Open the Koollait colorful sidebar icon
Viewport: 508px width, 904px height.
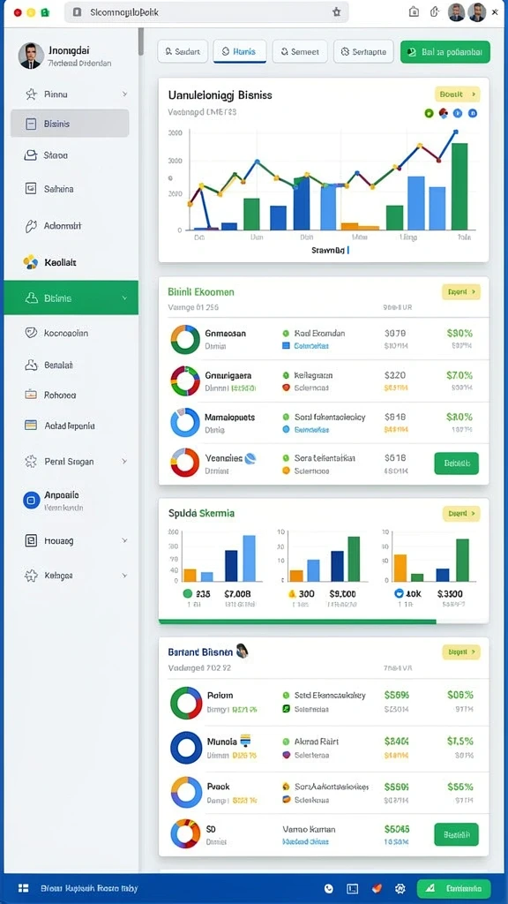coord(31,262)
